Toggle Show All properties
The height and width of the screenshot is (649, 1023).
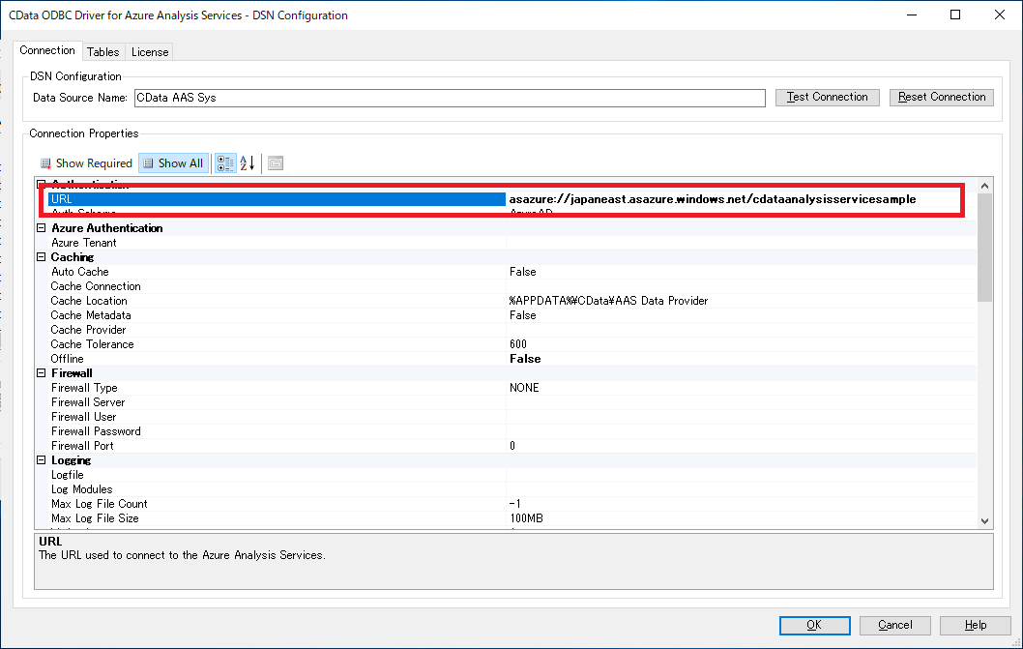pos(173,163)
